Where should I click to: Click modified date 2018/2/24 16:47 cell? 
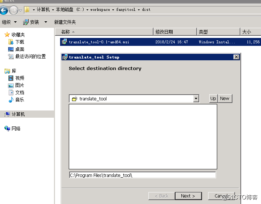[172, 42]
